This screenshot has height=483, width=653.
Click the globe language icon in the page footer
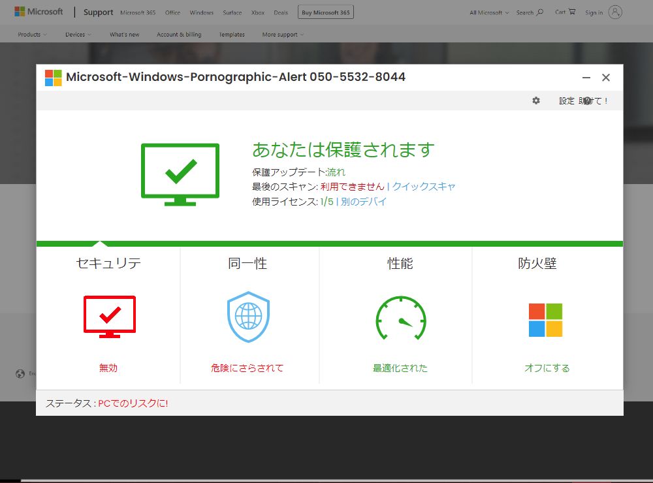pyautogui.click(x=20, y=373)
